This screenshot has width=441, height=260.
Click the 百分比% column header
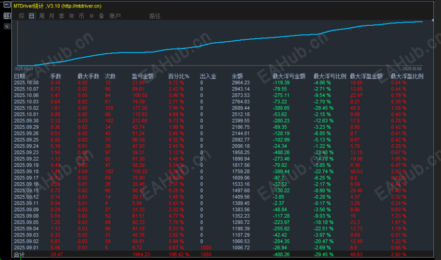point(179,76)
